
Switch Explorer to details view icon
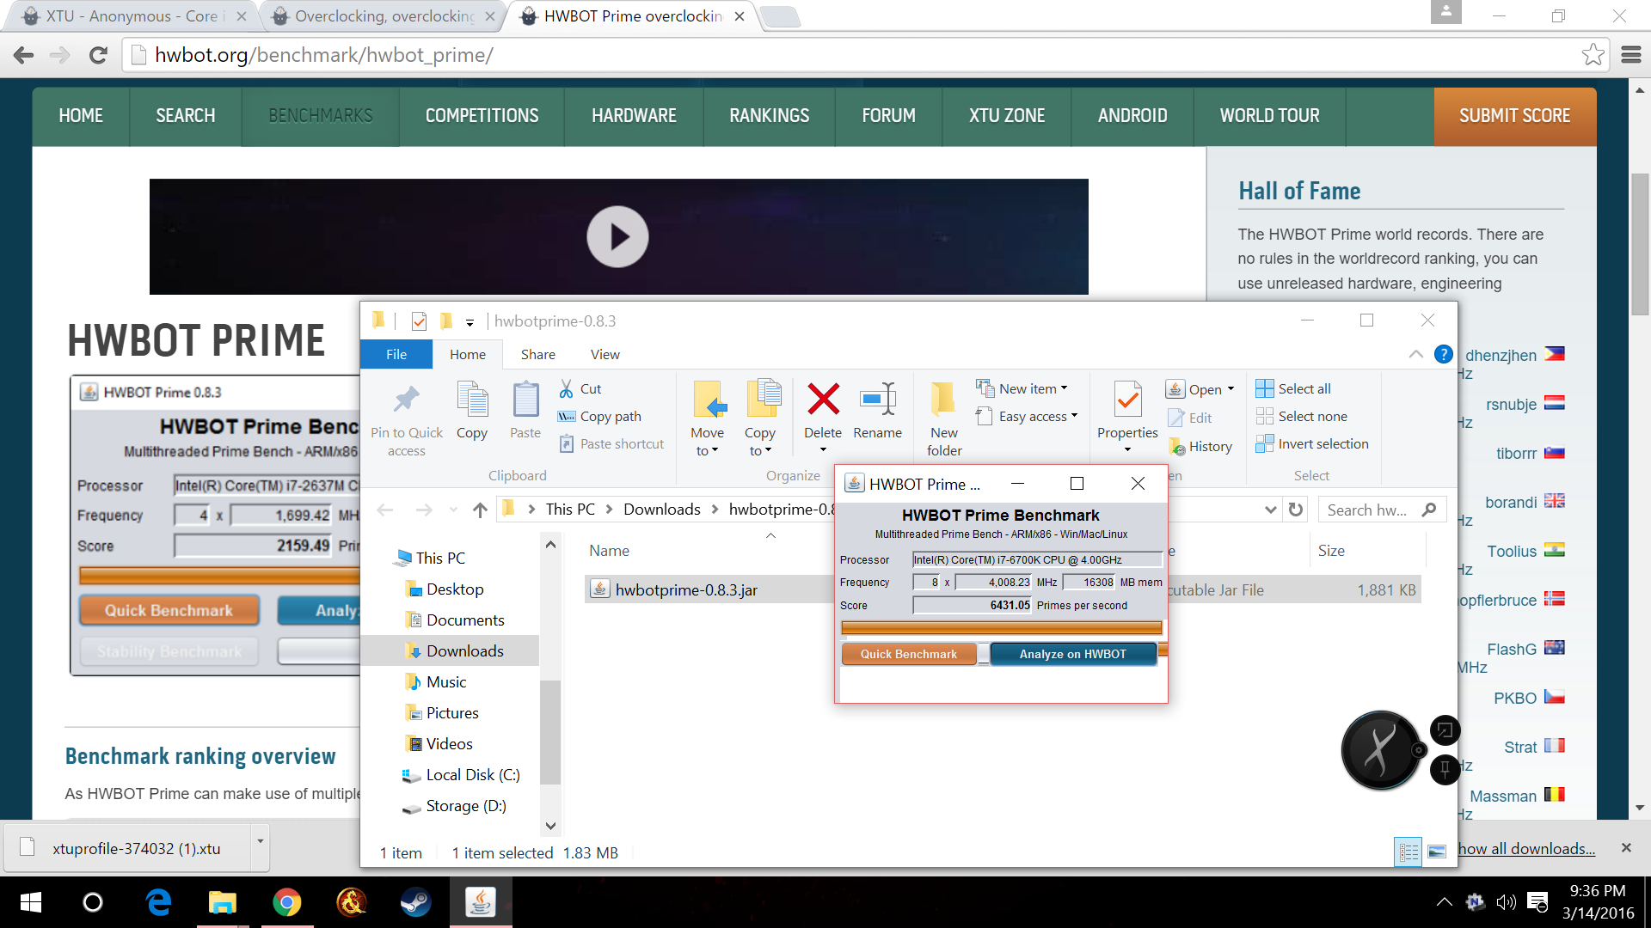coord(1409,852)
